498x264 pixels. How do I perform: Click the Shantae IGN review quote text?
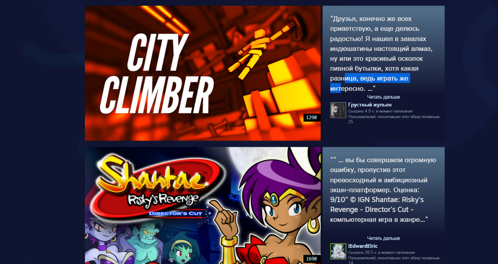[x=383, y=189]
